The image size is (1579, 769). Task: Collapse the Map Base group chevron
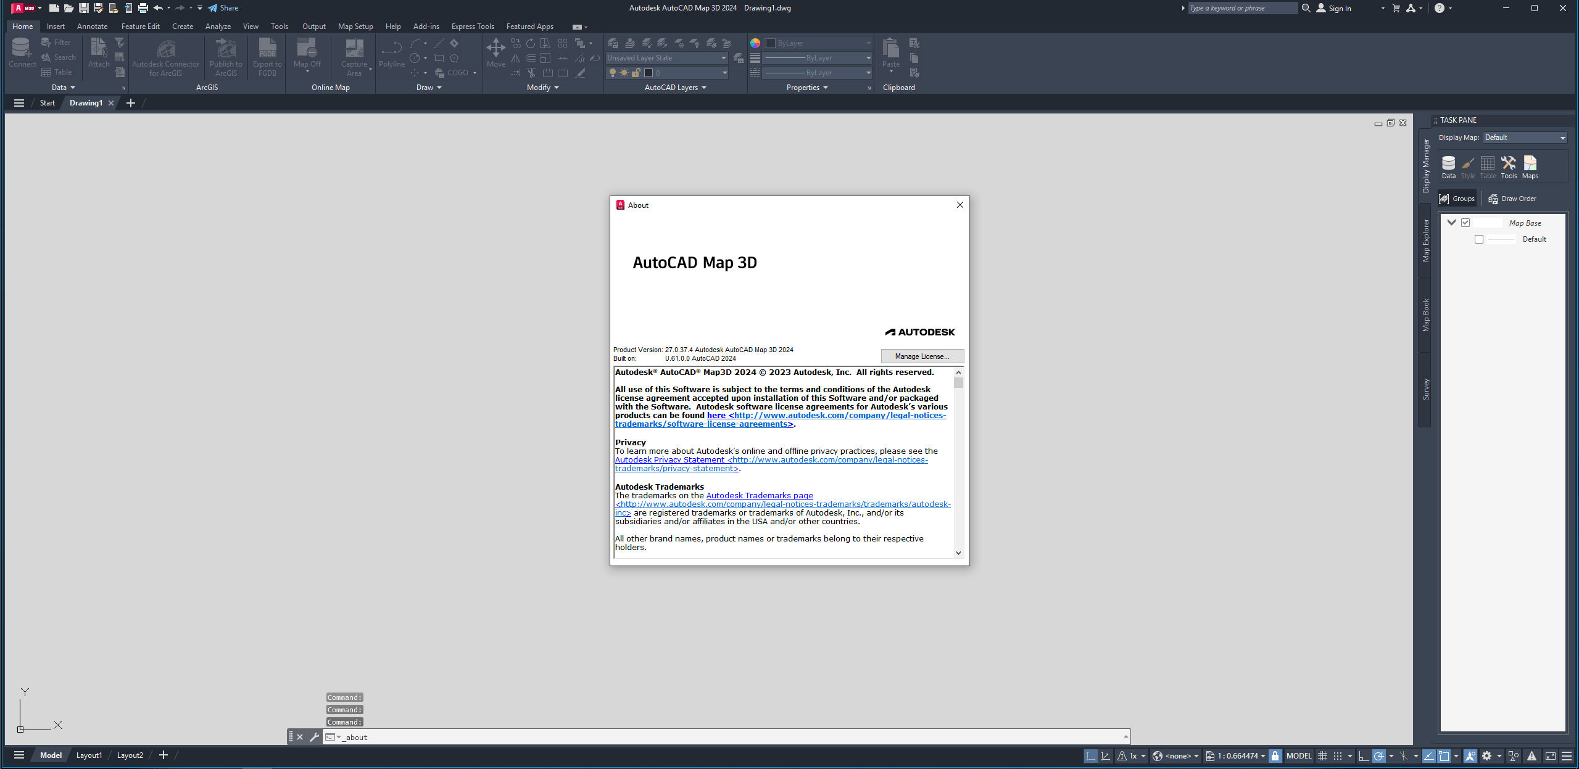(x=1451, y=222)
